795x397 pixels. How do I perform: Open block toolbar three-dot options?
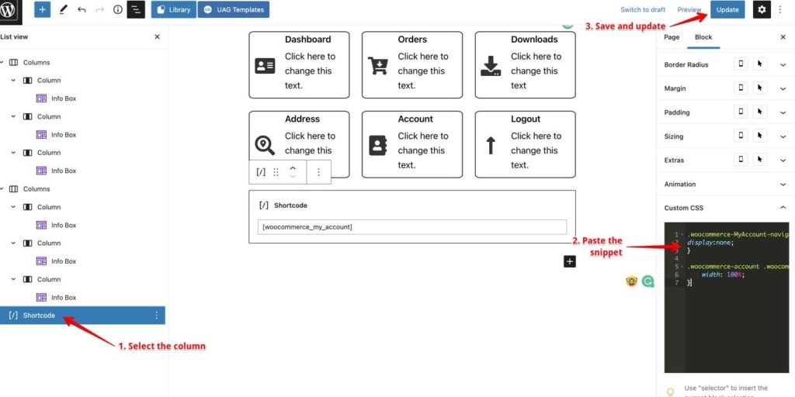point(318,172)
